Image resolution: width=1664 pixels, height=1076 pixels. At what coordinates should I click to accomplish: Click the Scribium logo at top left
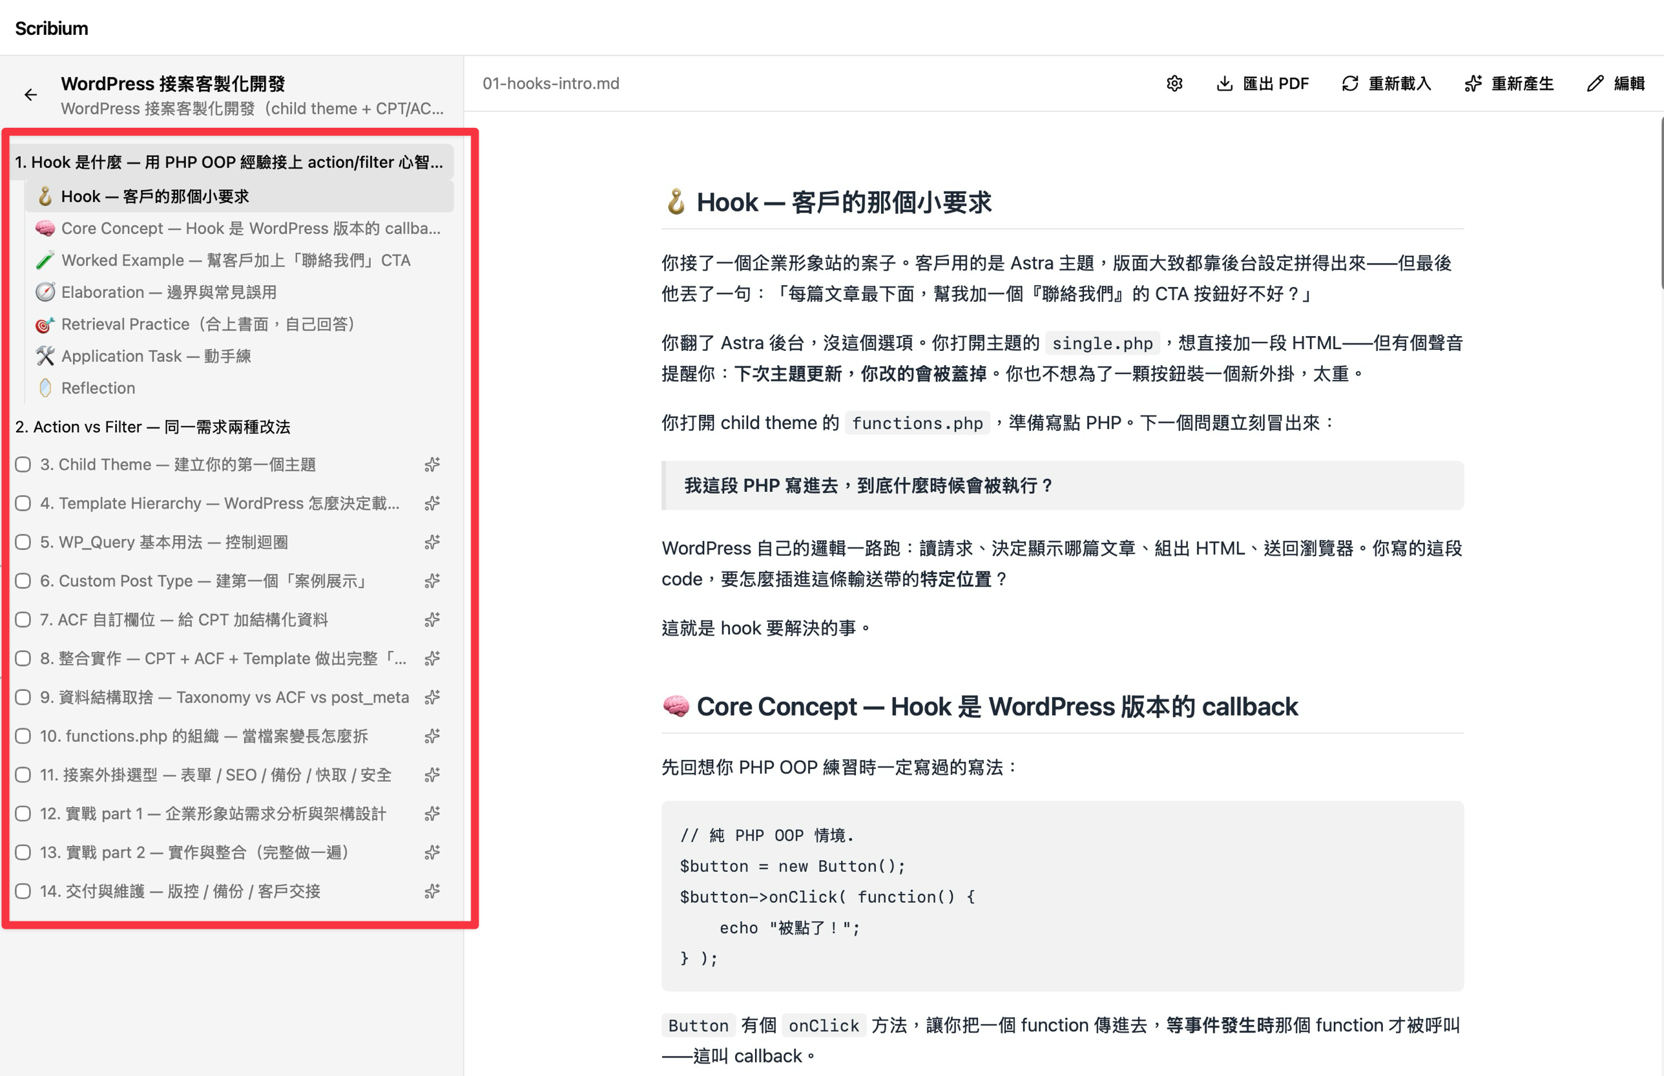point(52,28)
